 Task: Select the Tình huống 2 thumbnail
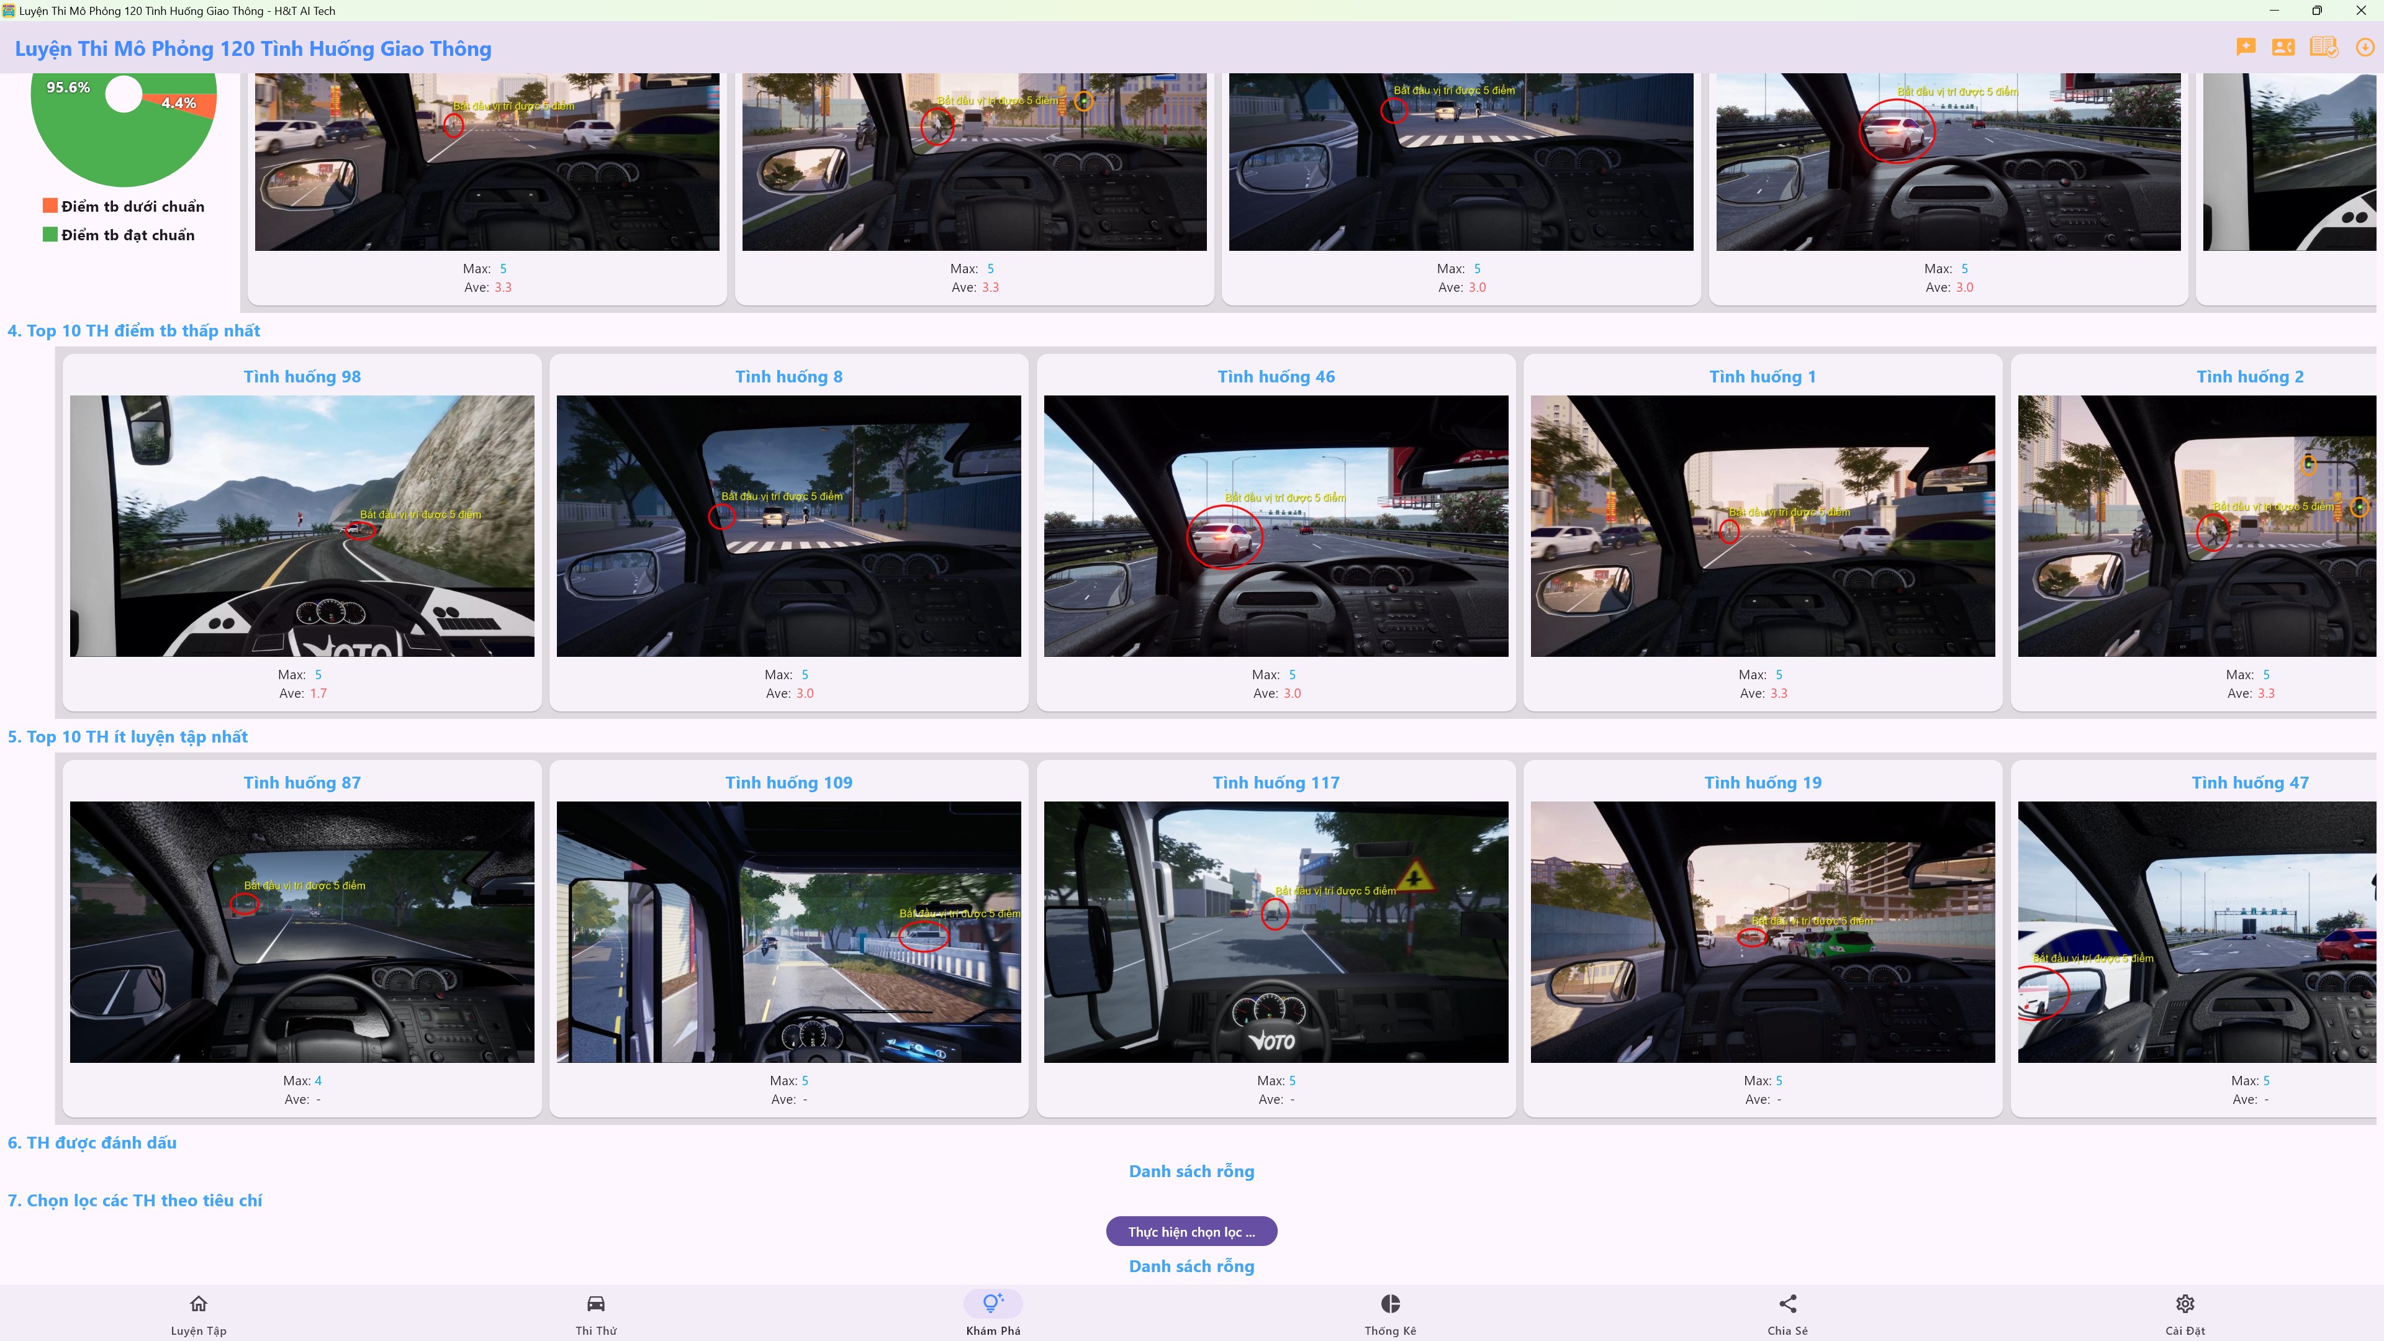(2197, 526)
